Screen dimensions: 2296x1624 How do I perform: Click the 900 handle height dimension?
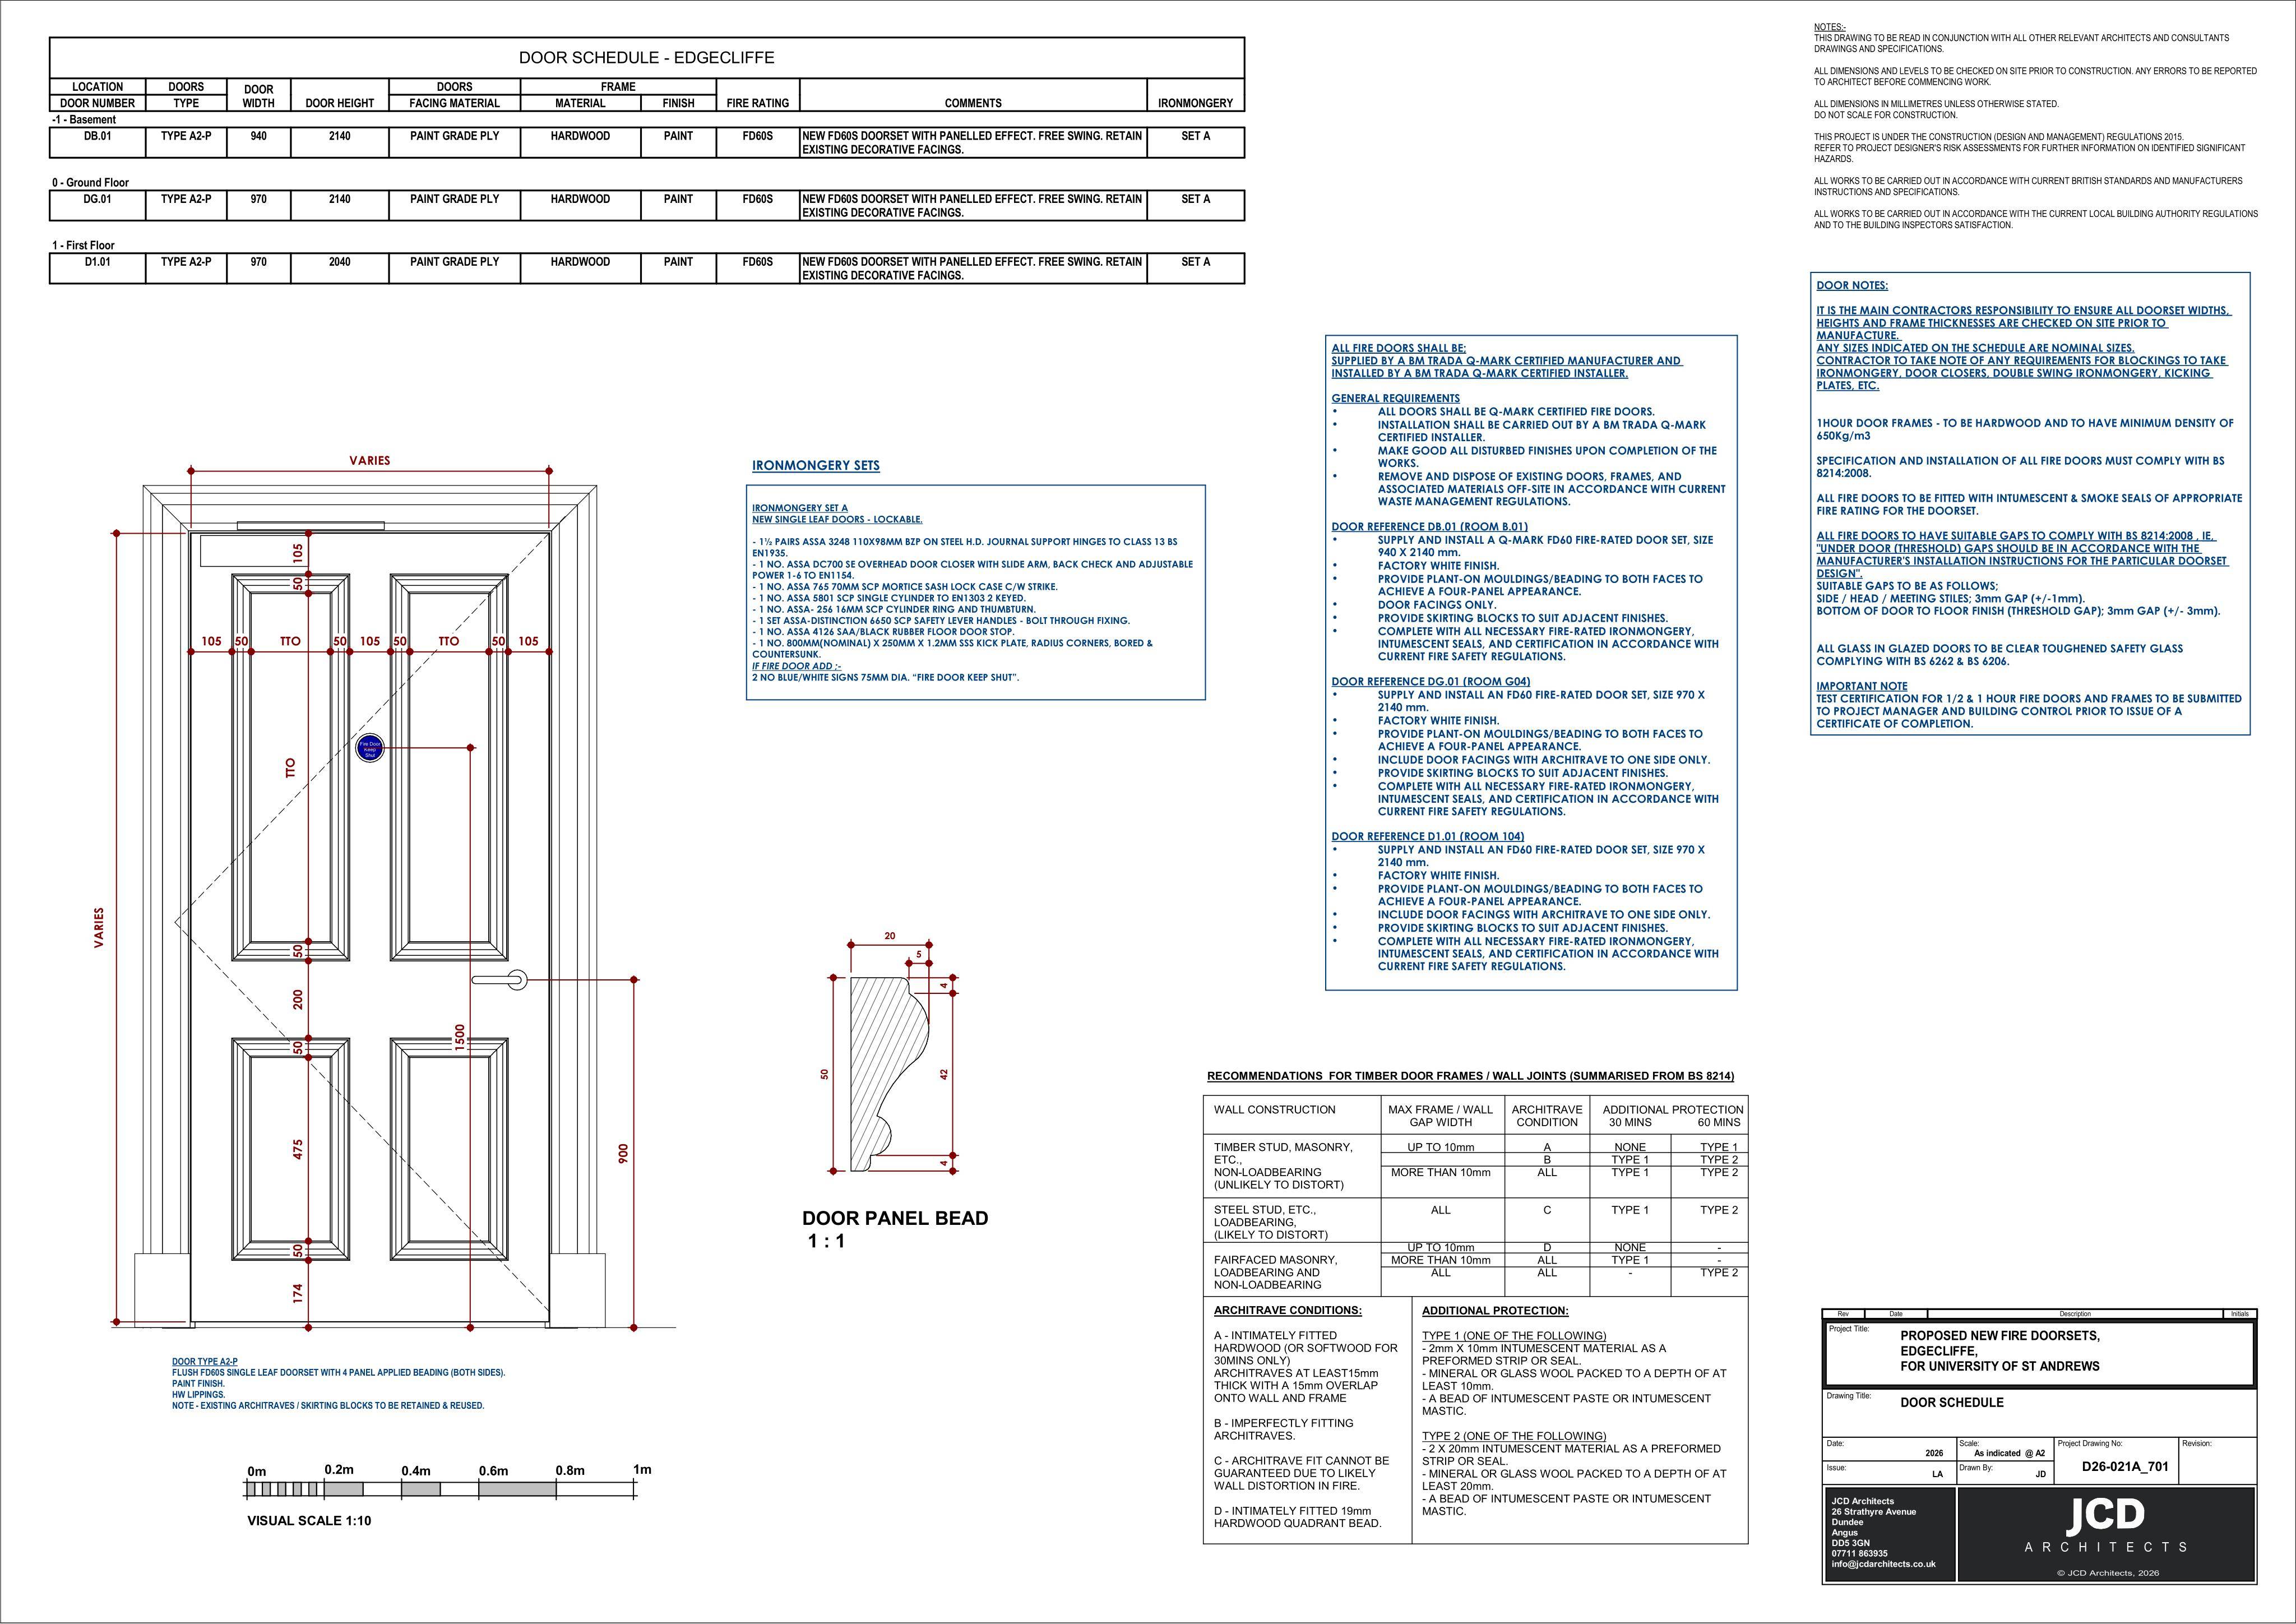[x=622, y=1154]
